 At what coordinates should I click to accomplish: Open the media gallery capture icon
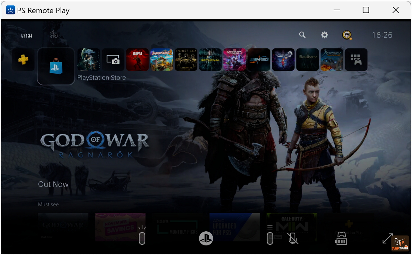[x=113, y=60]
